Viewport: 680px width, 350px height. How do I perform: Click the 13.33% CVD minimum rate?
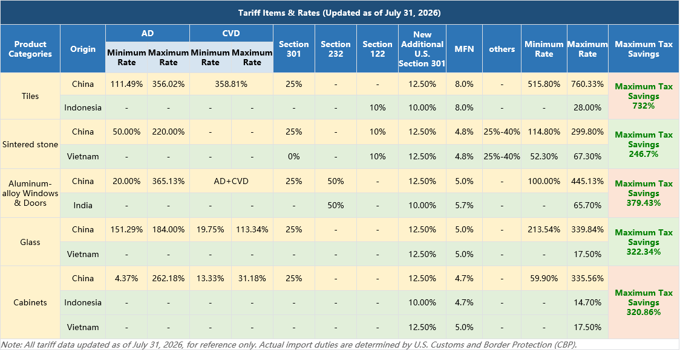point(211,278)
